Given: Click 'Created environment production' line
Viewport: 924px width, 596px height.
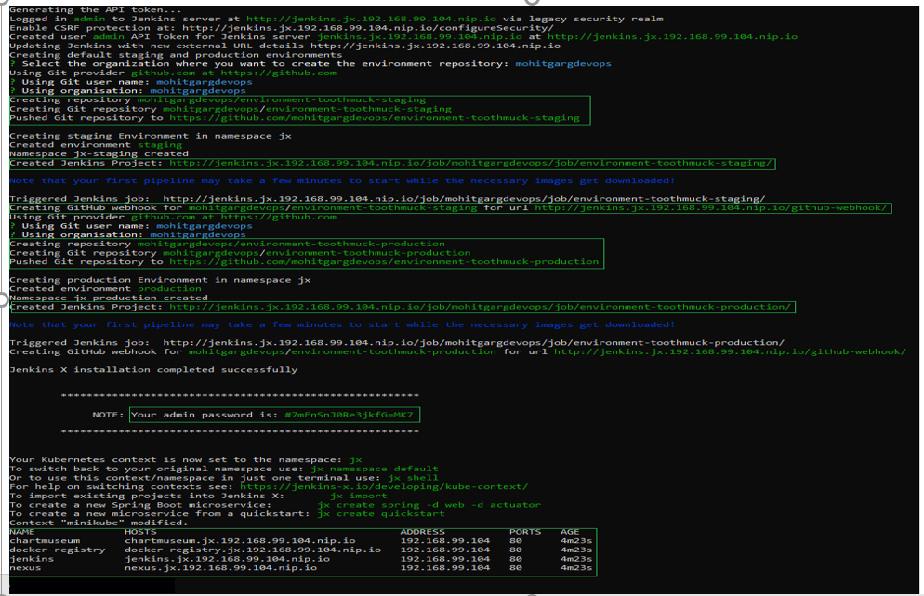Looking at the screenshot, I should (105, 288).
